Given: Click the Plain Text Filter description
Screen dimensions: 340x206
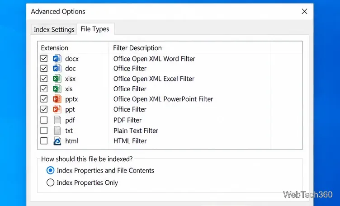Looking at the screenshot, I should 136,131.
